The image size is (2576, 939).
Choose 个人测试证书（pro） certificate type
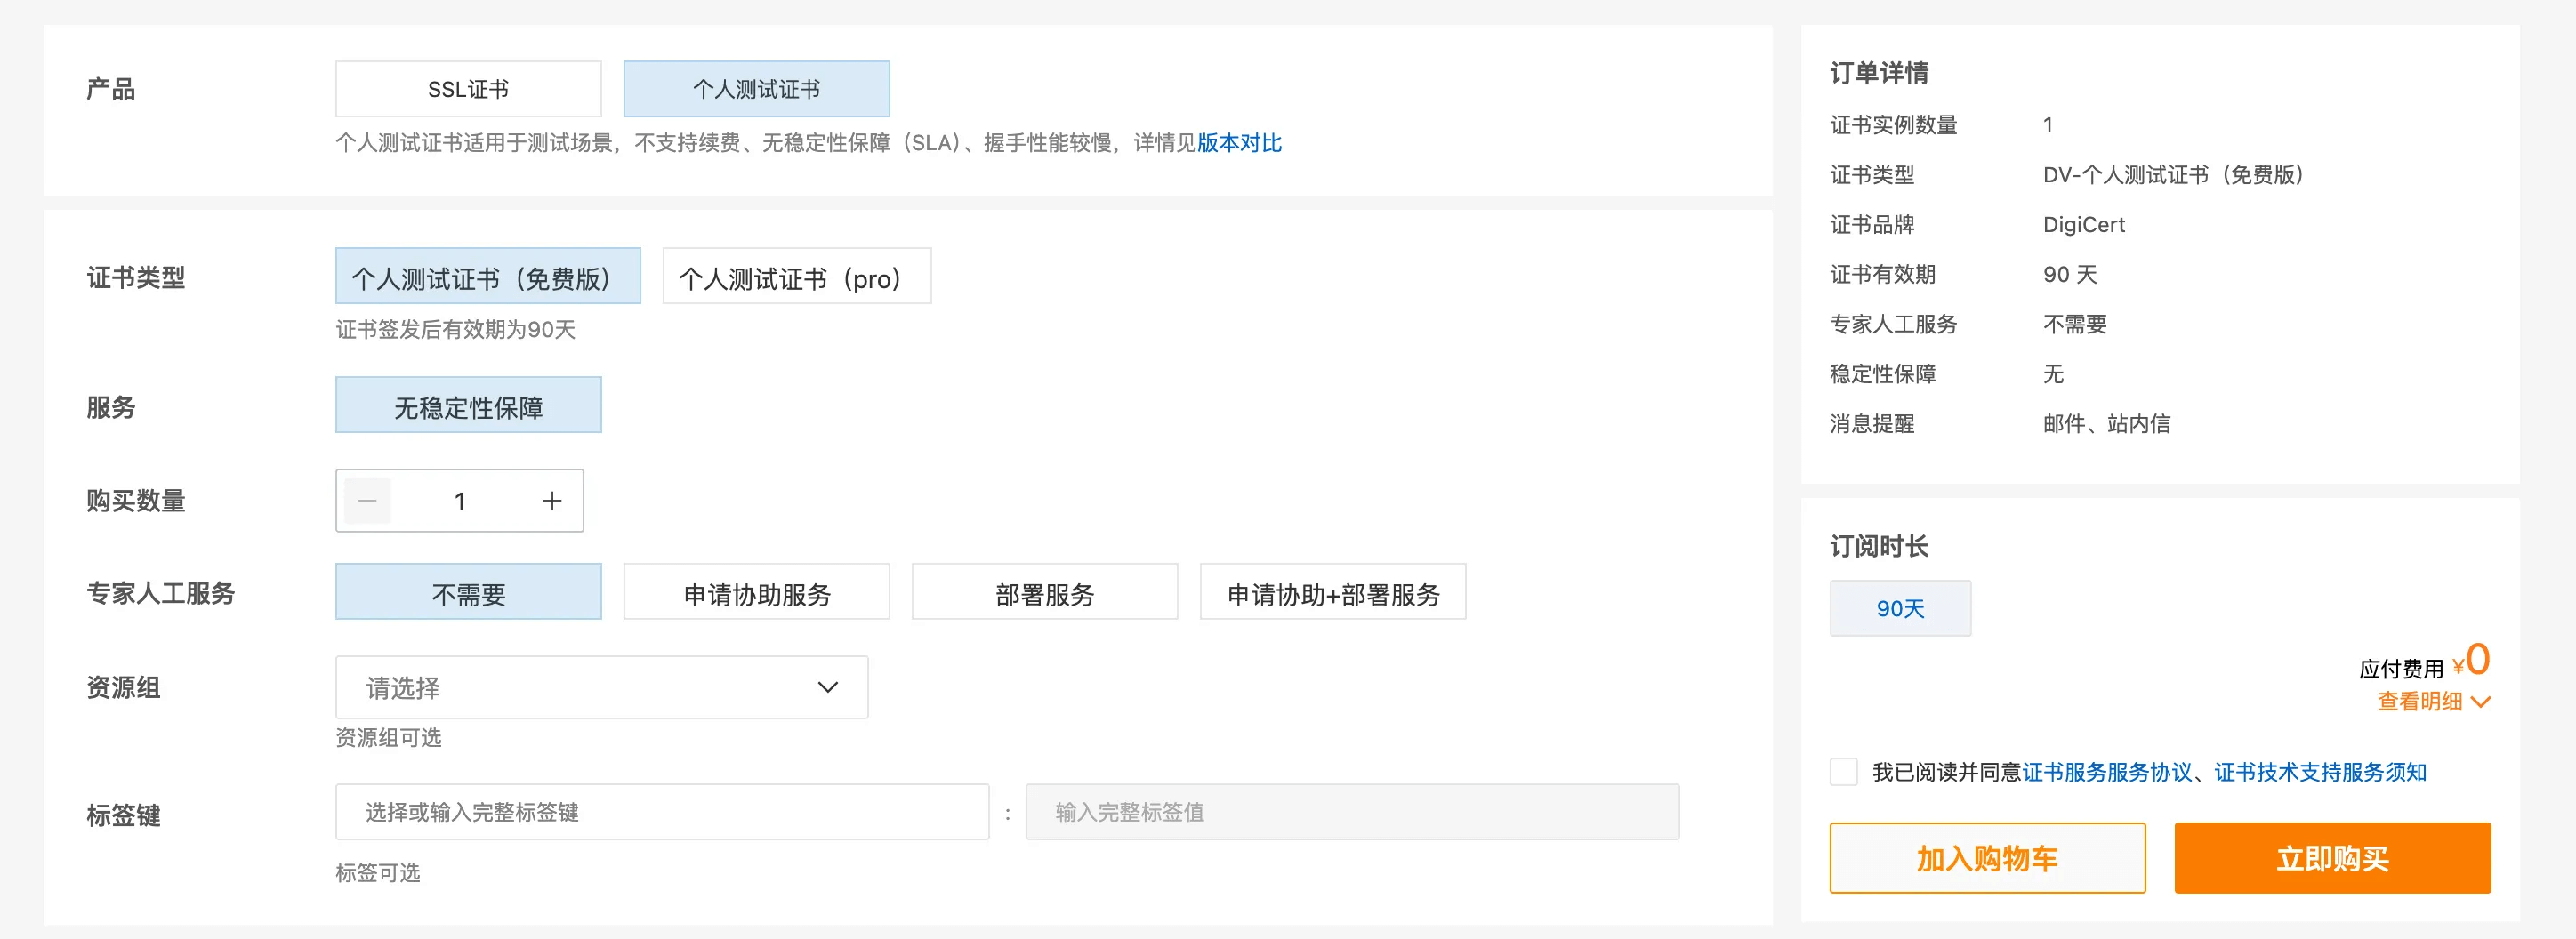796,277
